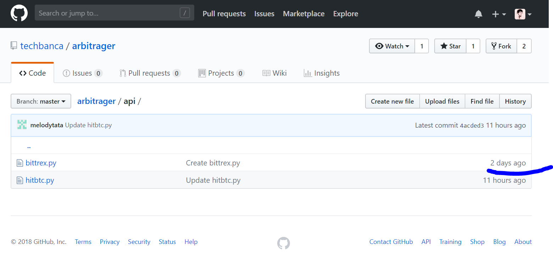
Task: Click the GitHub octocat logo in header
Action: pyautogui.click(x=19, y=14)
